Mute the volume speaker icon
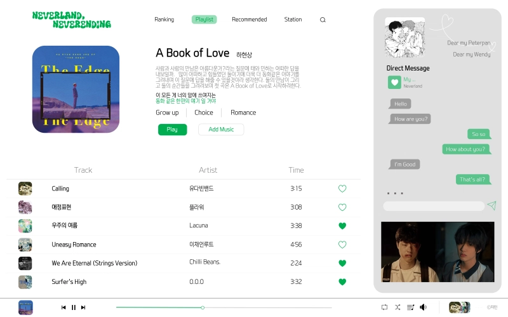Viewport: 508px width, 317px height. tap(423, 307)
